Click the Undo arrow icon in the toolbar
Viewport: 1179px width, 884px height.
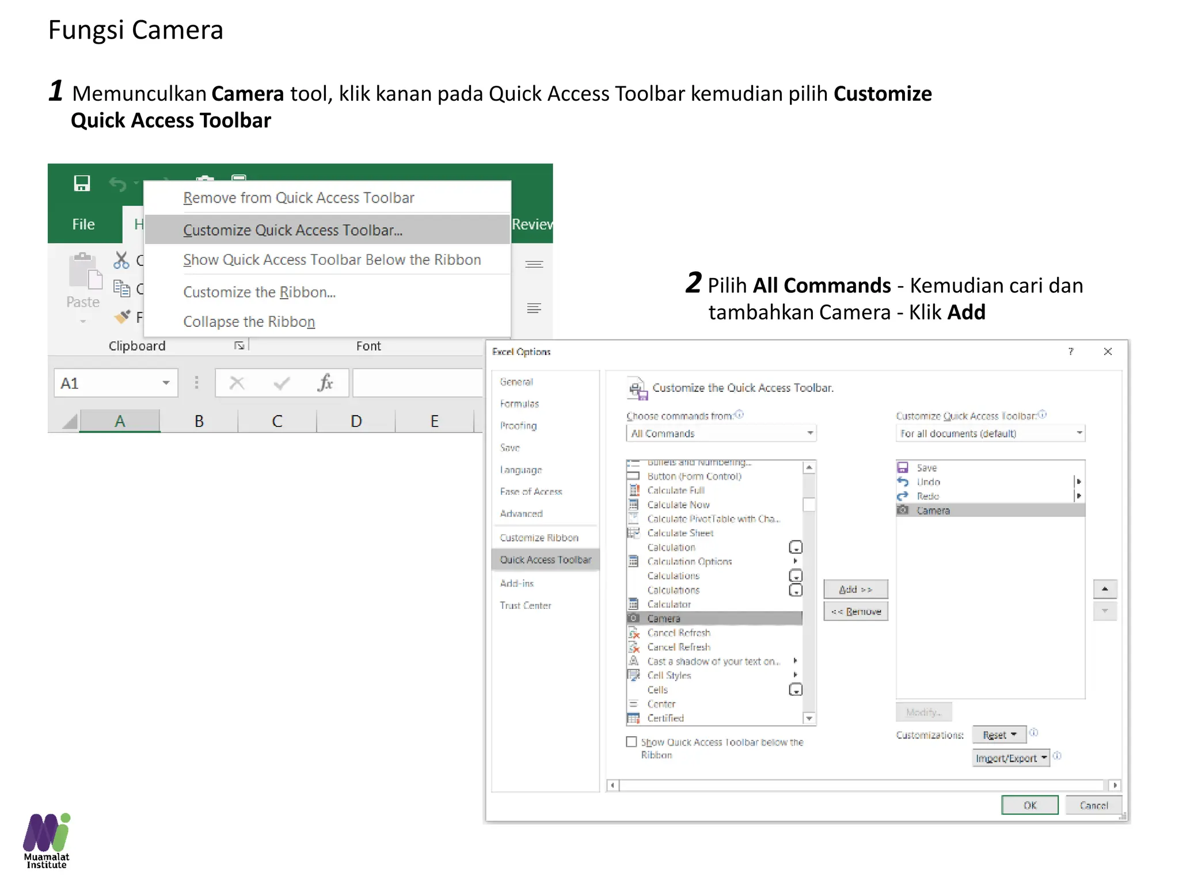[118, 184]
